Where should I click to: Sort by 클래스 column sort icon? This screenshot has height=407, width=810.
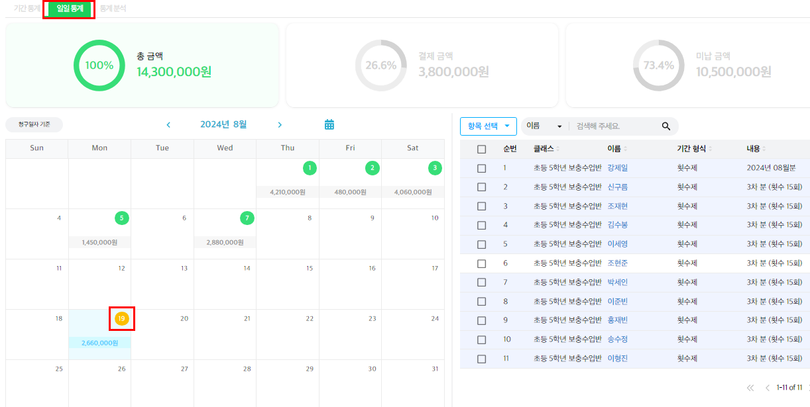[x=558, y=150]
